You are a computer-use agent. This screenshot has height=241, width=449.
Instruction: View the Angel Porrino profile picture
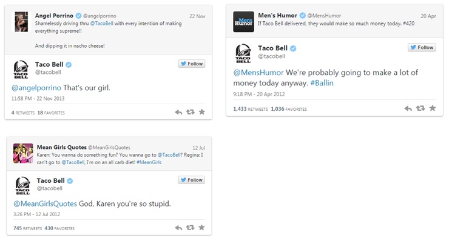(x=21, y=22)
